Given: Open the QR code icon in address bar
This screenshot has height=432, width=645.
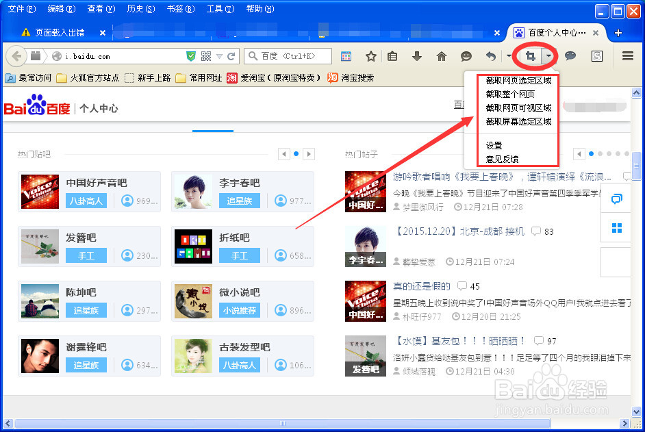Looking at the screenshot, I should pyautogui.click(x=206, y=56).
